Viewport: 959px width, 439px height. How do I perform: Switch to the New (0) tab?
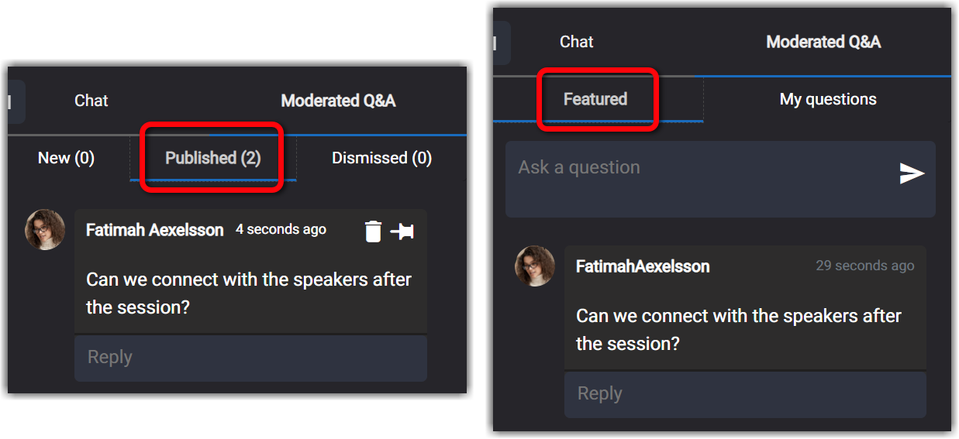[66, 158]
